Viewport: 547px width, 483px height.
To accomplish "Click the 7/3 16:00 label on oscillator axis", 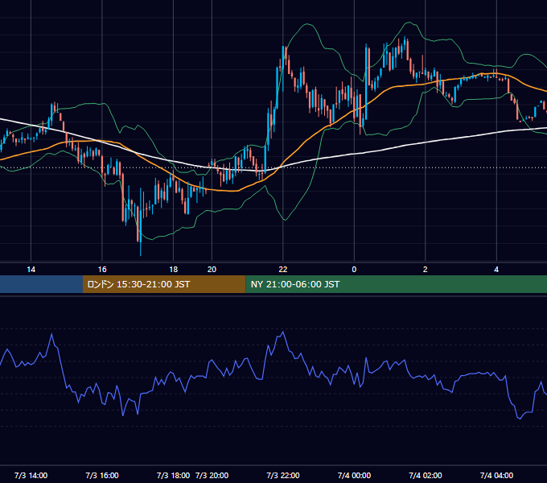I will point(102,475).
